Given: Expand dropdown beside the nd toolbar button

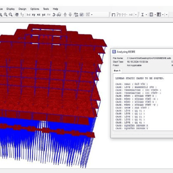Looking at the screenshot, I should [136, 15].
